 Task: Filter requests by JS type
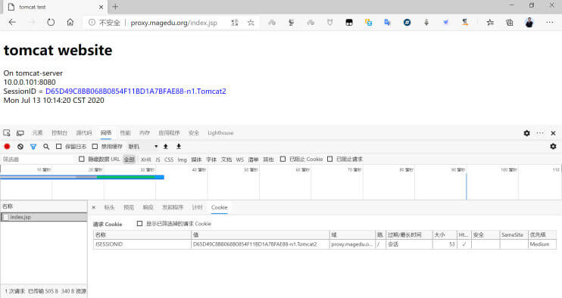(158, 160)
